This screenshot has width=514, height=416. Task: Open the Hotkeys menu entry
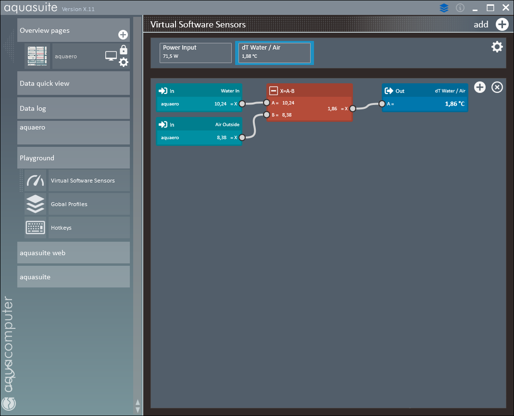pyautogui.click(x=89, y=228)
